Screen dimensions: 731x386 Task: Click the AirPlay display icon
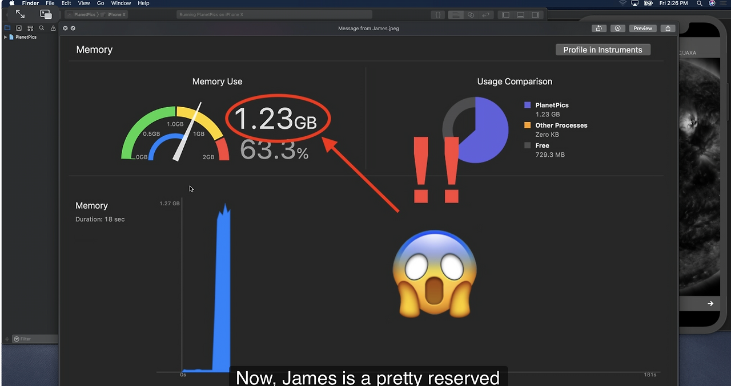tap(635, 3)
